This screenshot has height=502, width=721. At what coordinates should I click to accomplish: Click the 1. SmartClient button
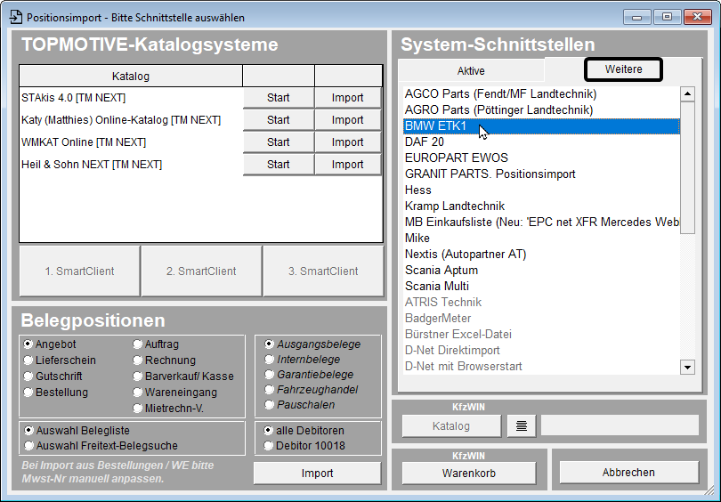79,271
